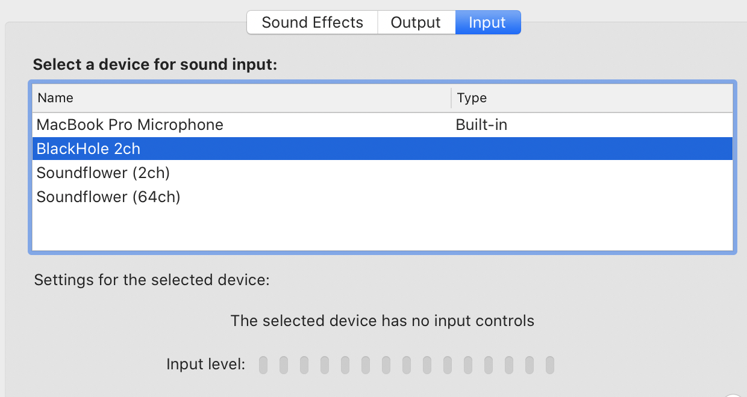Image resolution: width=747 pixels, height=397 pixels.
Task: Click the middle input level meter segment
Action: 407,365
